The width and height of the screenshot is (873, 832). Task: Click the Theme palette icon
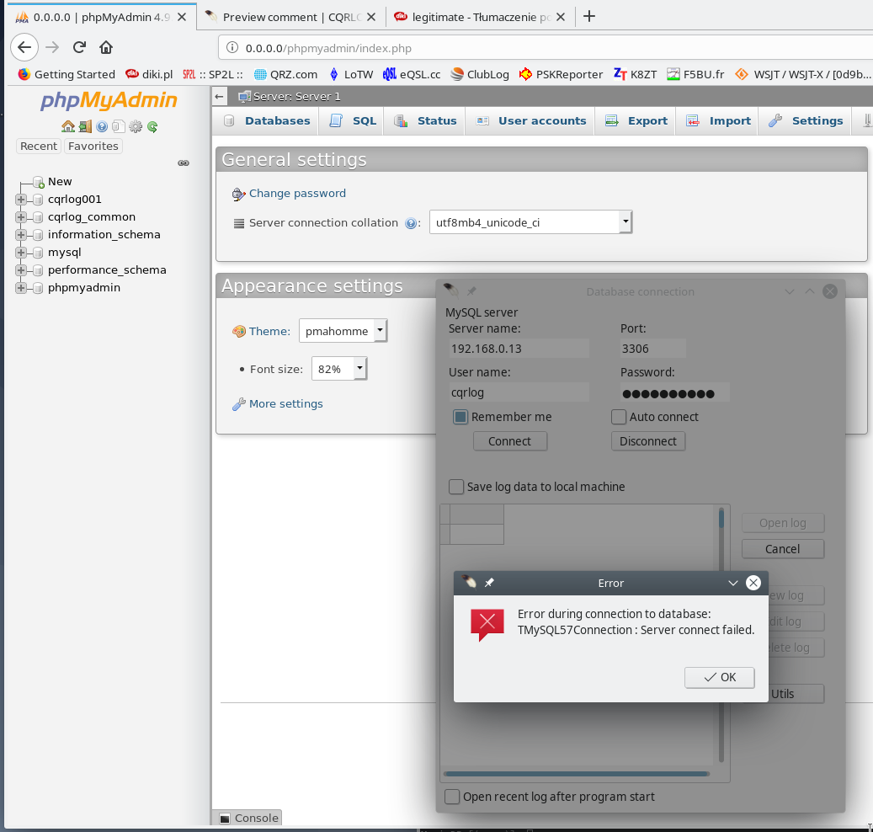[239, 331]
